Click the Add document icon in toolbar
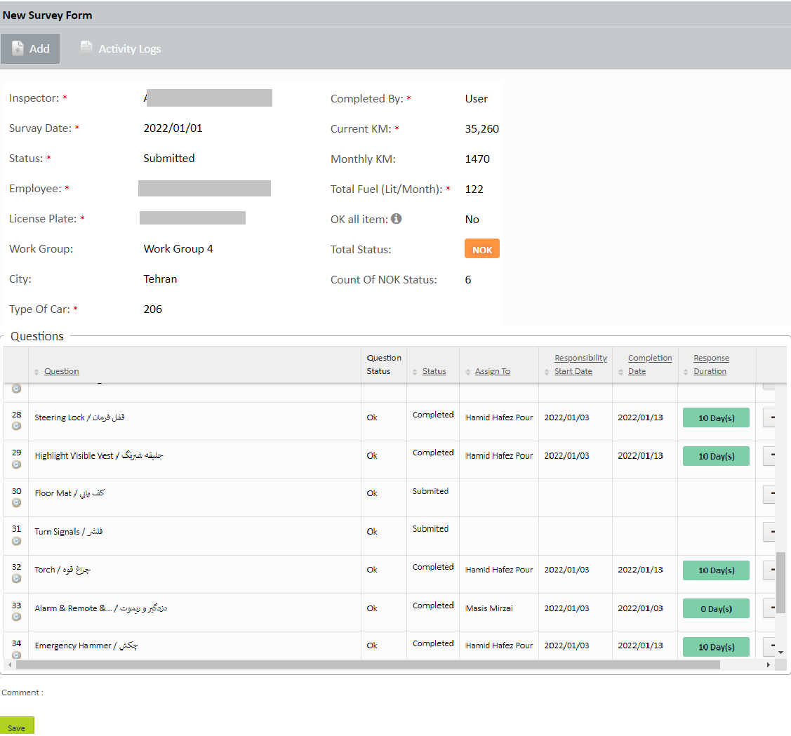 pos(18,48)
